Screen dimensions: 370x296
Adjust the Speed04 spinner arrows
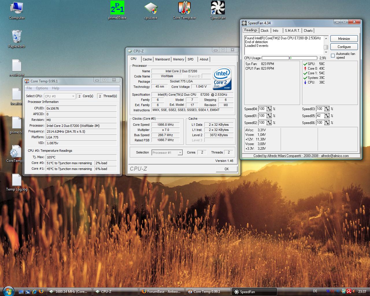point(269,109)
